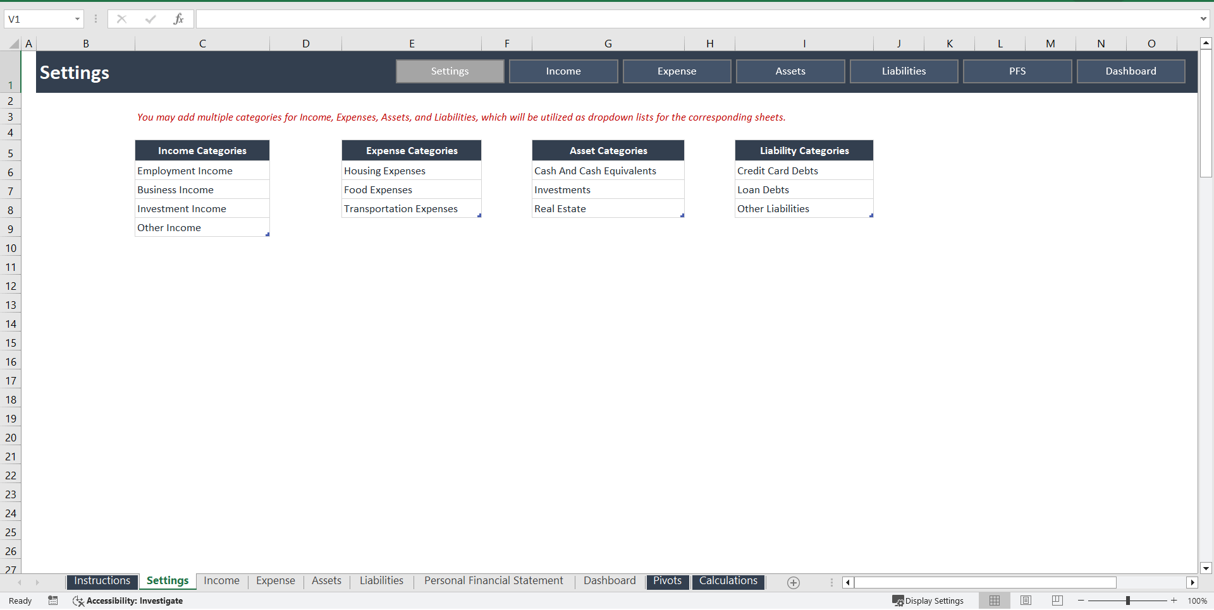Open the Insert Function fx icon

point(178,19)
